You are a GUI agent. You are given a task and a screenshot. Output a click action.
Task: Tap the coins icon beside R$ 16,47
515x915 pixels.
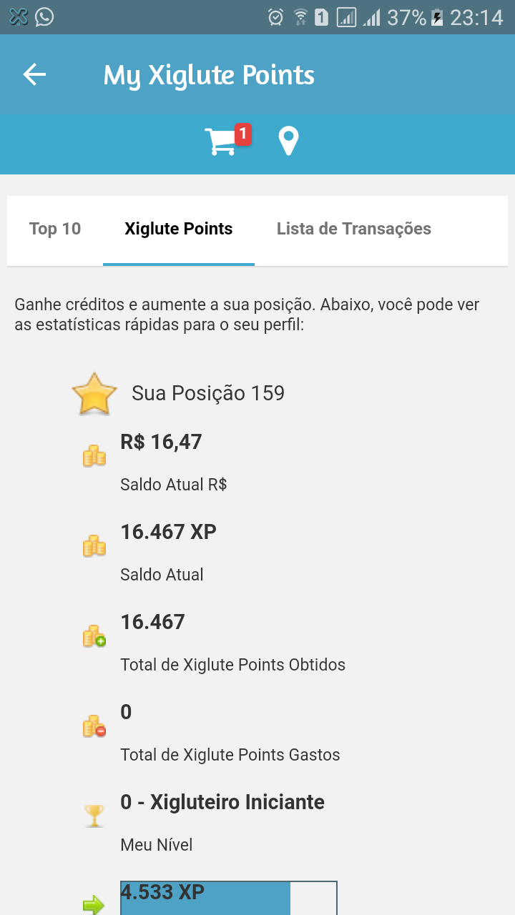coord(94,455)
